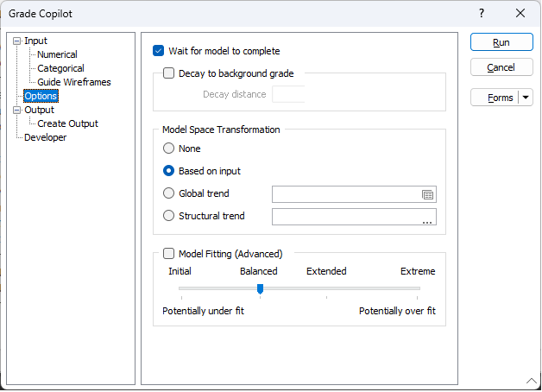Click the Run button
The width and height of the screenshot is (542, 392).
pyautogui.click(x=501, y=42)
